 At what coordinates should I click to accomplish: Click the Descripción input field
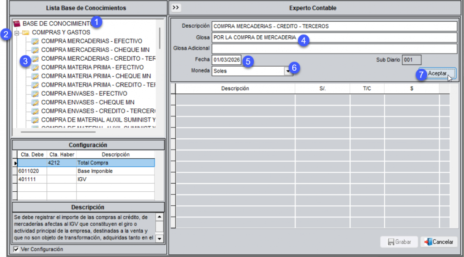tap(334, 26)
